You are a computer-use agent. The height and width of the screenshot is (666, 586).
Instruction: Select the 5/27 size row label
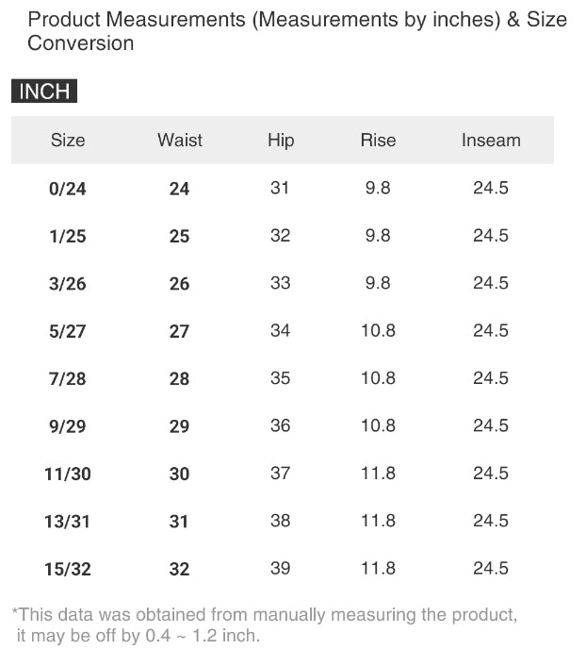68,331
